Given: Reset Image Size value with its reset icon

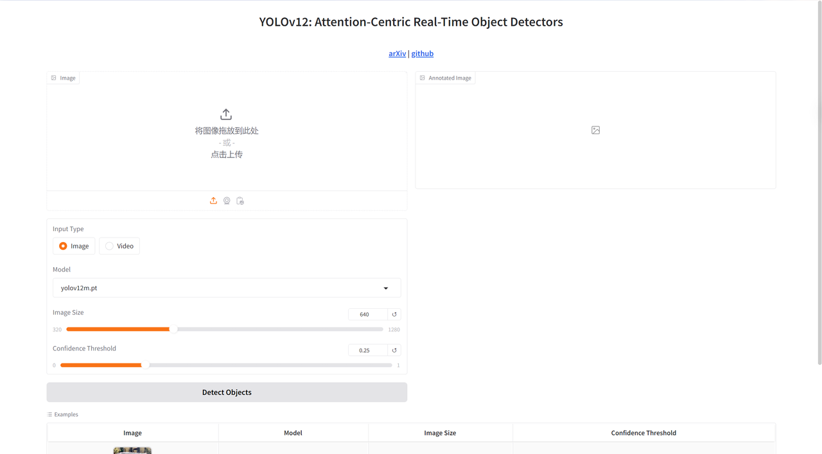Looking at the screenshot, I should (394, 314).
